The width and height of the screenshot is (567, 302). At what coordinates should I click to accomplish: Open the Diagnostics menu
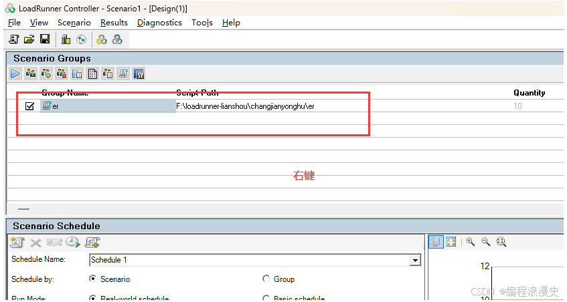tap(159, 23)
